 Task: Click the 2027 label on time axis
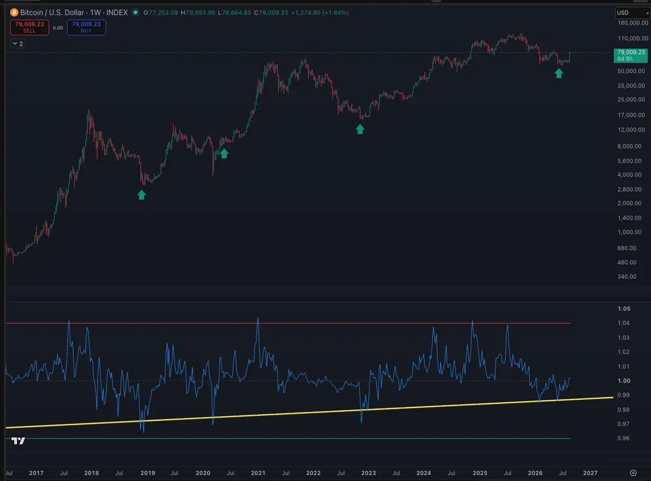point(591,473)
